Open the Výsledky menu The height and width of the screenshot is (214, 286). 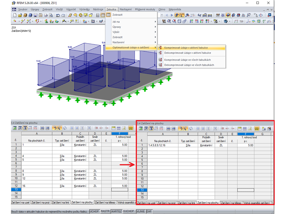[84, 9]
